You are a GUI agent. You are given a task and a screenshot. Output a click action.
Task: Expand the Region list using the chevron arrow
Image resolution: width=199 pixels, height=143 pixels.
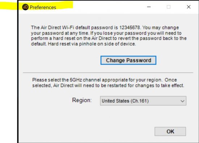point(182,101)
